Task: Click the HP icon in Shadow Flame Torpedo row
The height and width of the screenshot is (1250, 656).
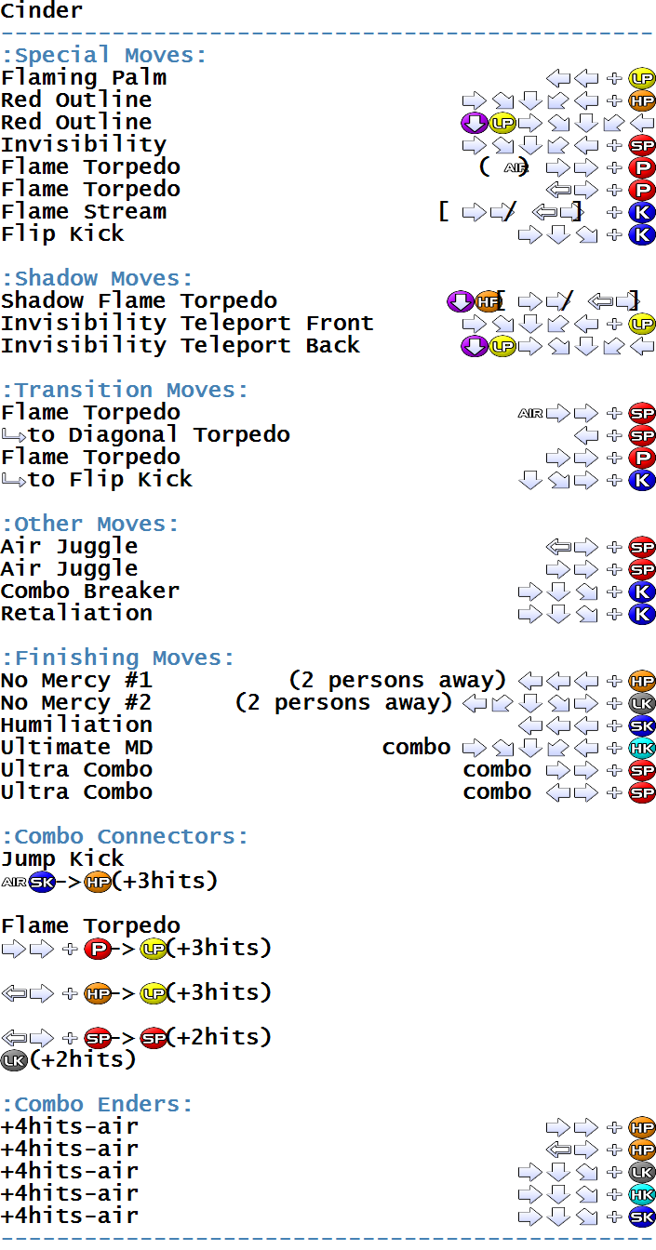Action: (489, 301)
